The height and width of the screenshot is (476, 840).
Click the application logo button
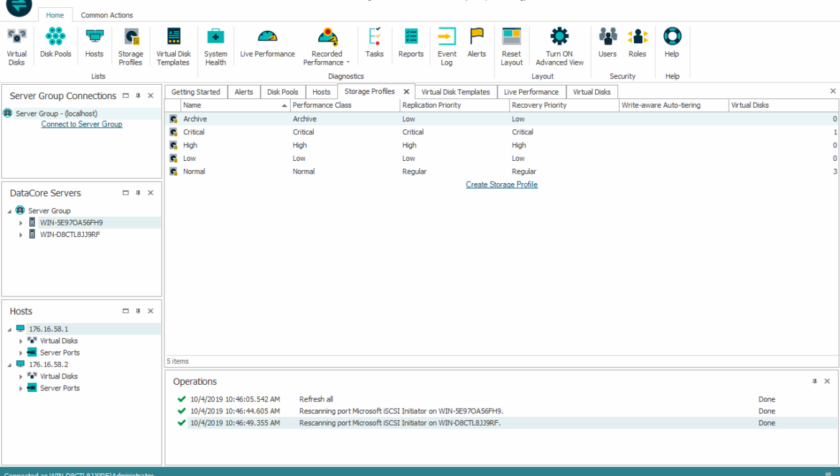point(19,6)
